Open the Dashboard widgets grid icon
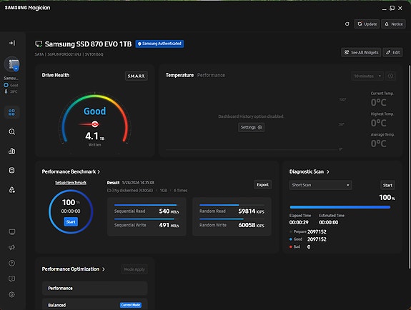The image size is (411, 310). 12,112
